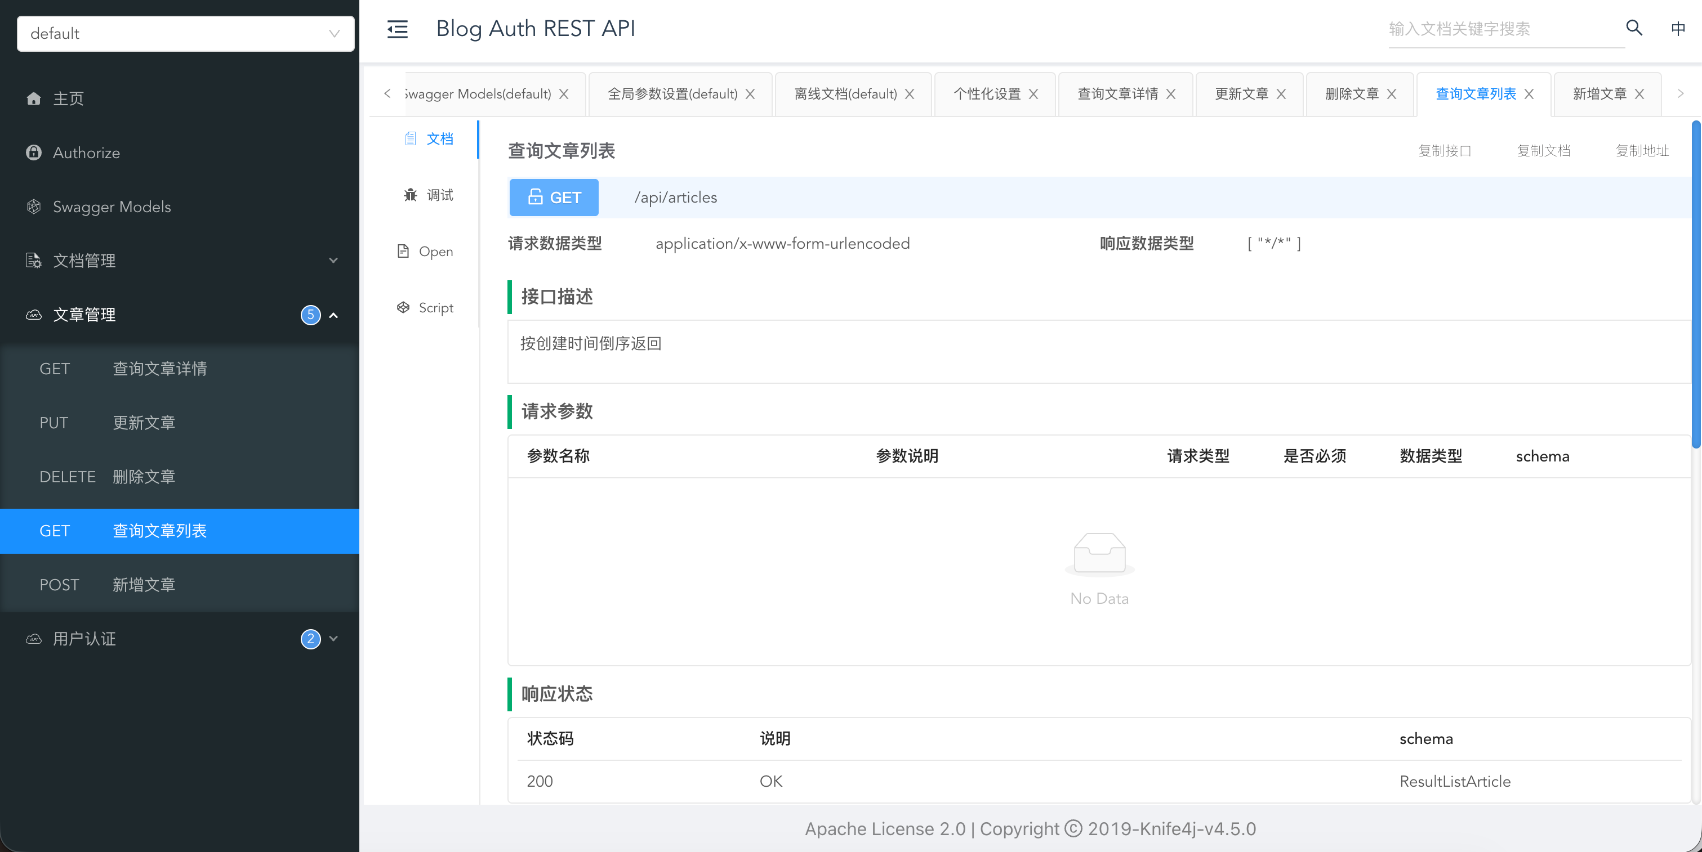Click the 调试 bug icon

pos(411,195)
